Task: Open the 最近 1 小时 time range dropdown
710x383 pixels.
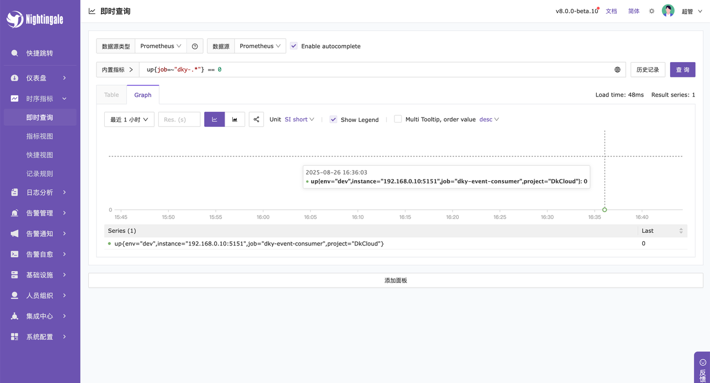Action: (129, 119)
